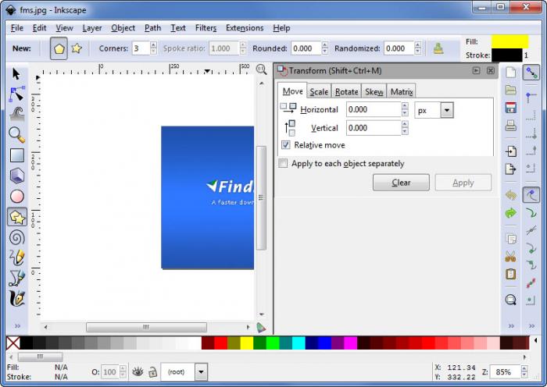Toggle the layer lock icon
The height and width of the screenshot is (387, 547).
[x=153, y=372]
